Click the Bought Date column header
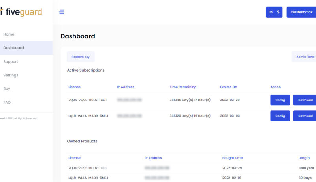The image size is (316, 182). pyautogui.click(x=233, y=158)
